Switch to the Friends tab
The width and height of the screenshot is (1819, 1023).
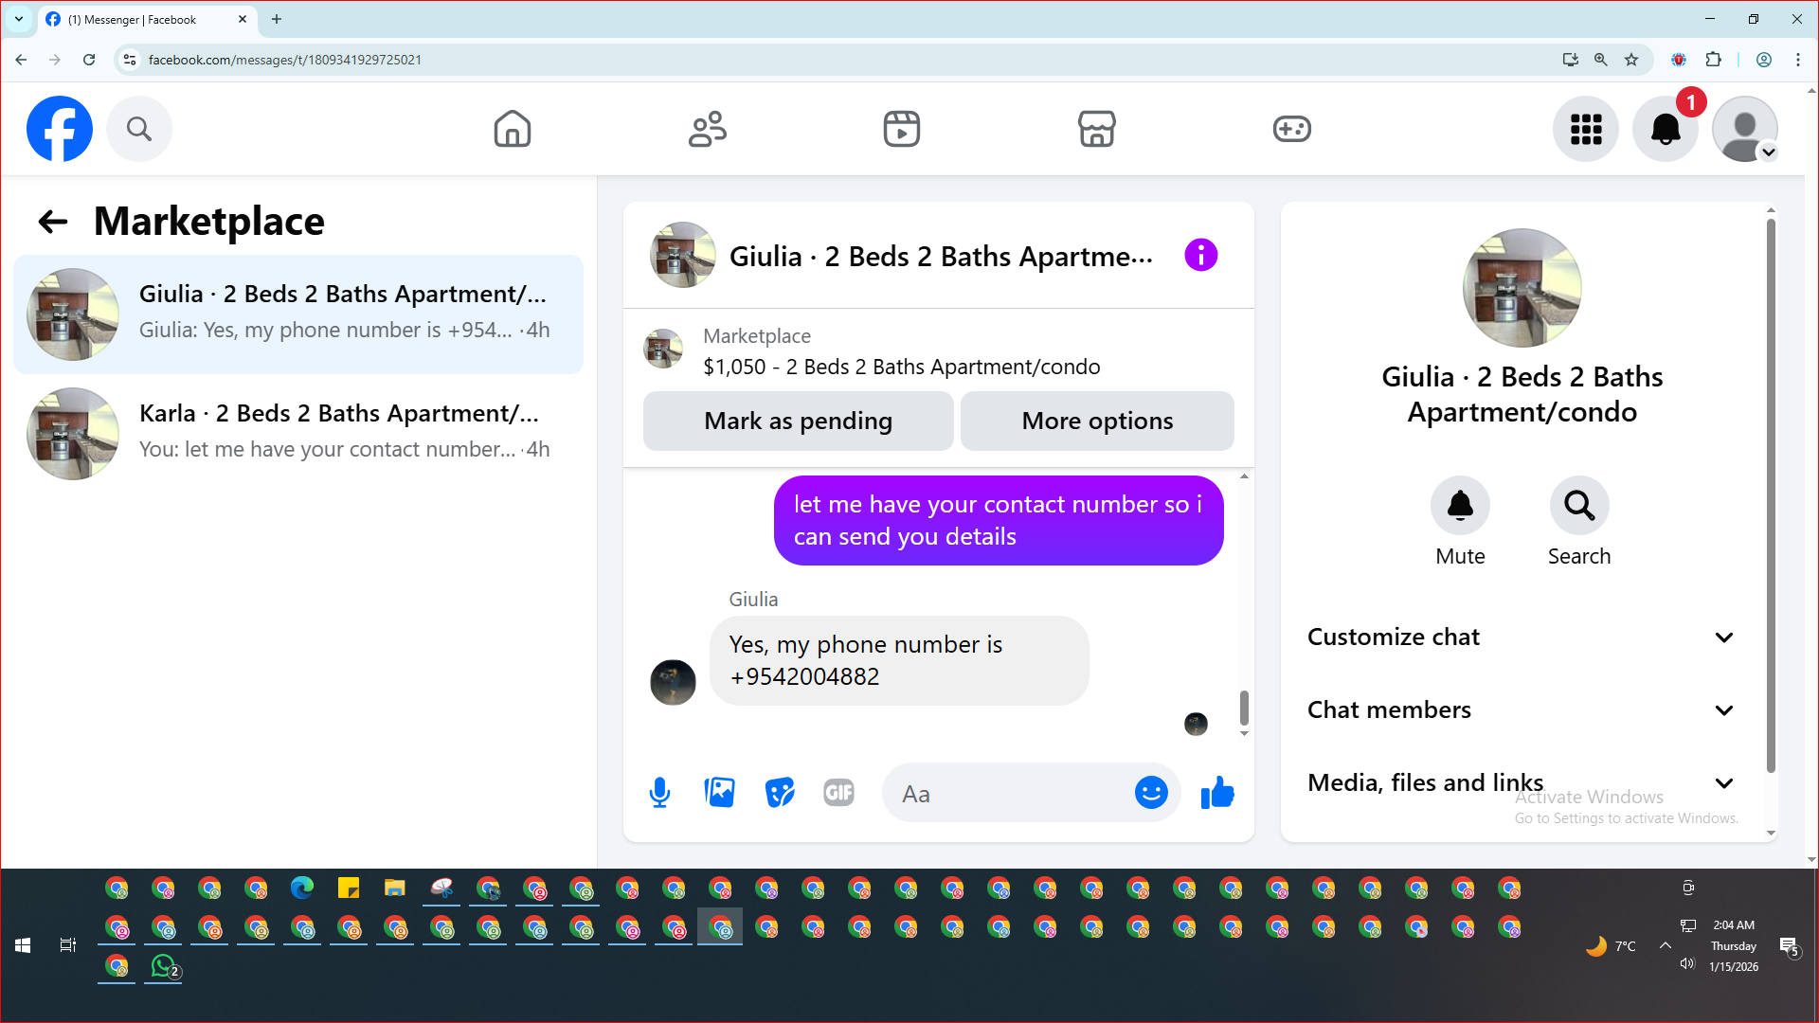point(707,129)
